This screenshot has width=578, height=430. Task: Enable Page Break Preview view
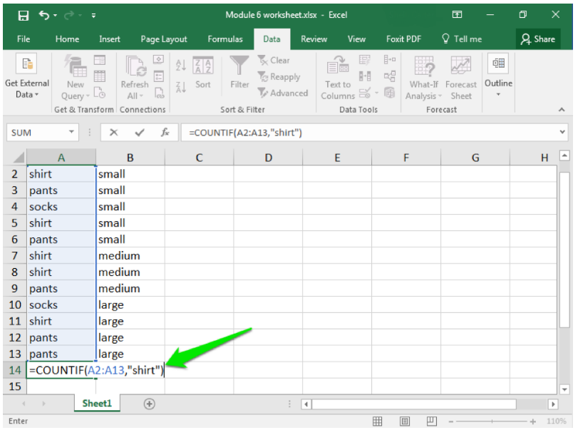(x=432, y=421)
